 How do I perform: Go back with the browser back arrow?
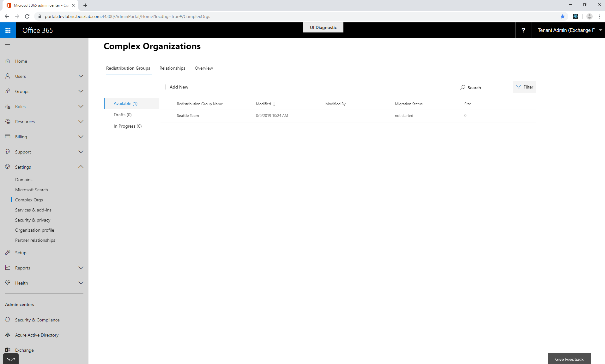click(x=7, y=16)
